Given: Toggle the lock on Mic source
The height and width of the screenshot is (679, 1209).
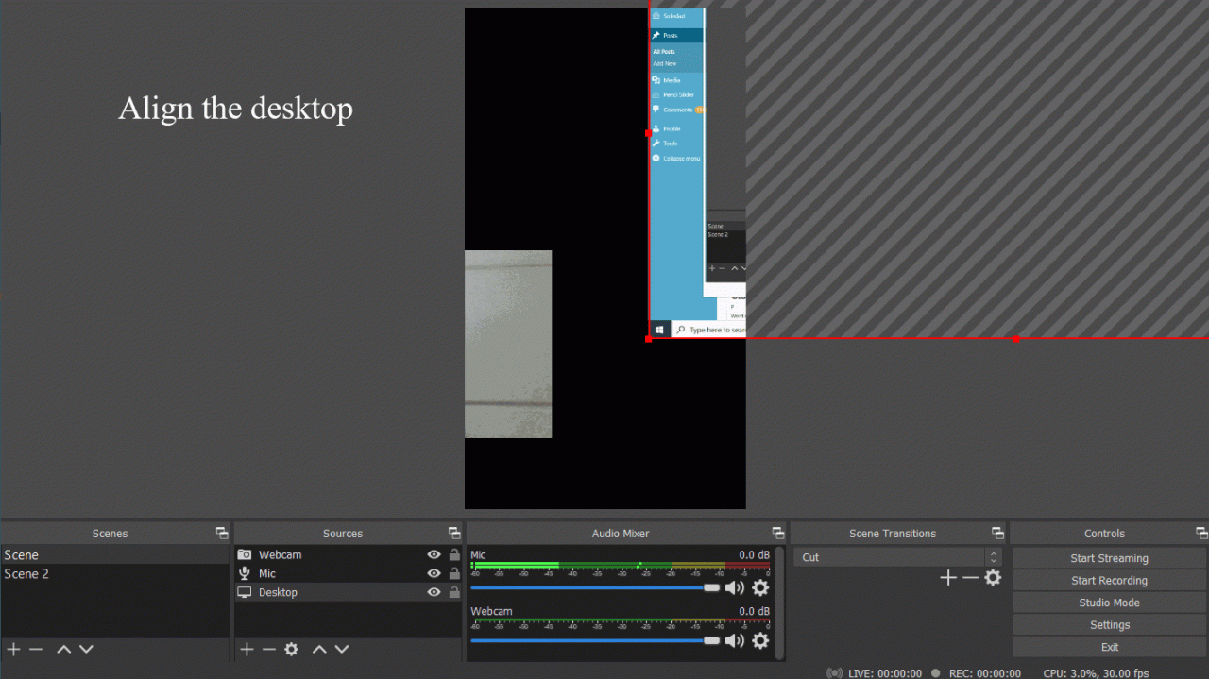Looking at the screenshot, I should 454,573.
